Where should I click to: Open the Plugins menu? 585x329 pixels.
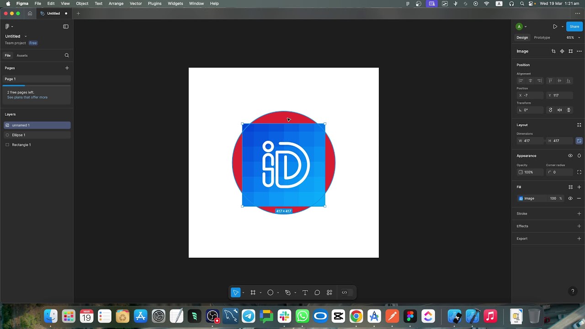[154, 3]
